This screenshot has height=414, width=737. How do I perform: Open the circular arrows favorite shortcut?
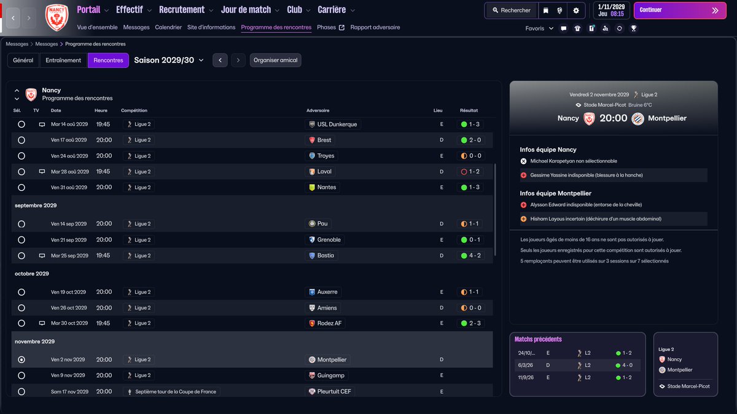click(x=620, y=28)
